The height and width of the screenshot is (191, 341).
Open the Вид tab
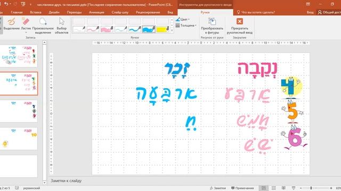(170, 12)
